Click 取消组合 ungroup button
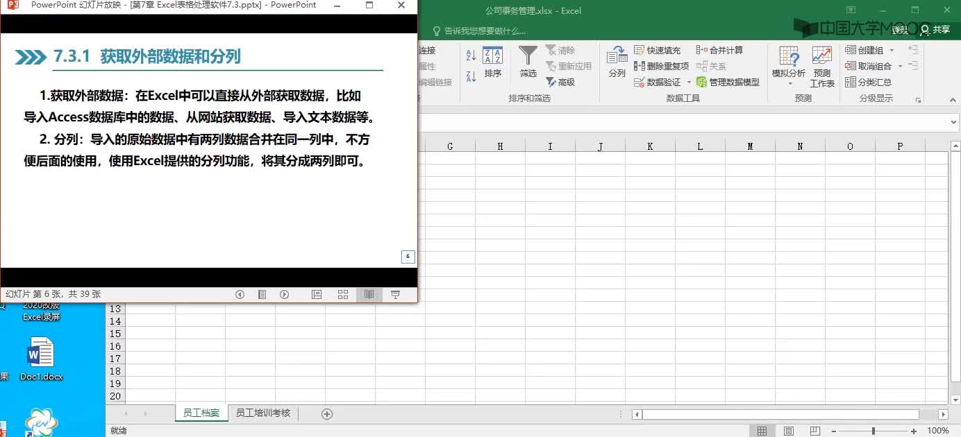 (x=868, y=66)
